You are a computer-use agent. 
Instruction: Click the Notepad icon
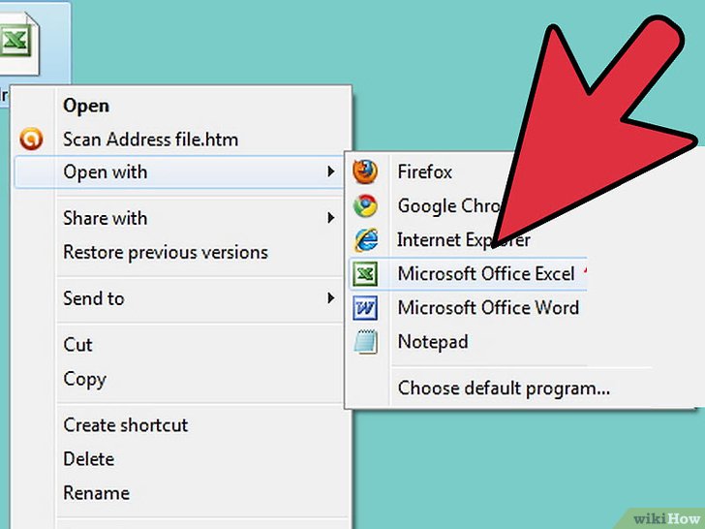(365, 342)
